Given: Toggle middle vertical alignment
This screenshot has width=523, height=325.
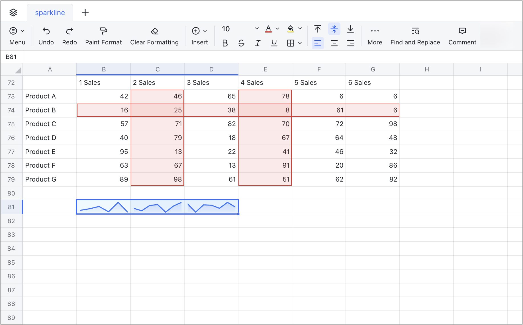Looking at the screenshot, I should pos(334,29).
